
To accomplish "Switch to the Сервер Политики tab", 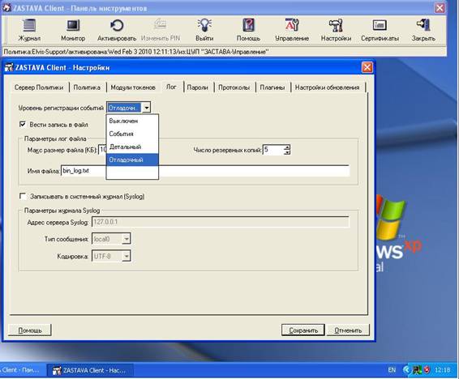I will (39, 87).
